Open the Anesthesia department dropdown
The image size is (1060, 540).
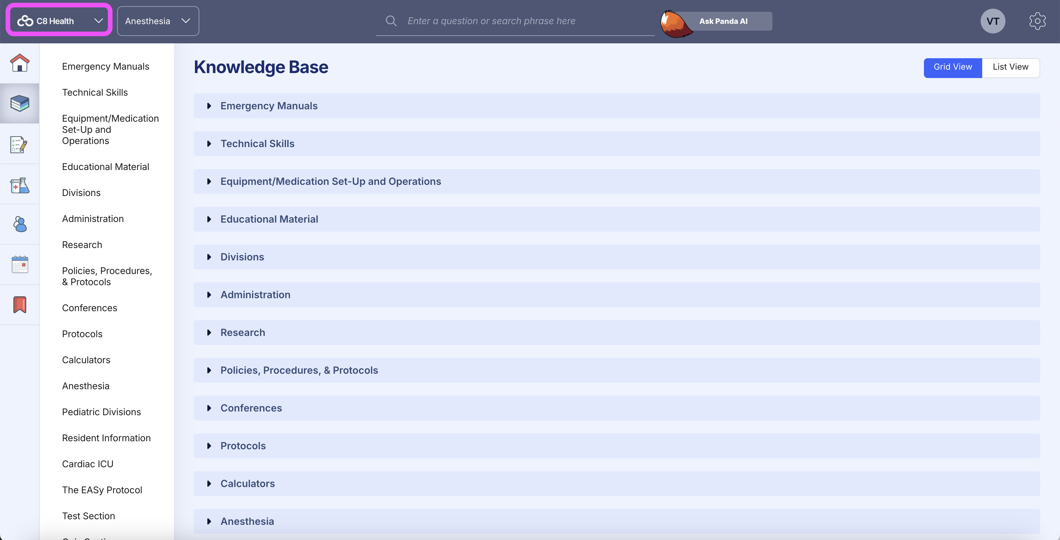(x=158, y=21)
